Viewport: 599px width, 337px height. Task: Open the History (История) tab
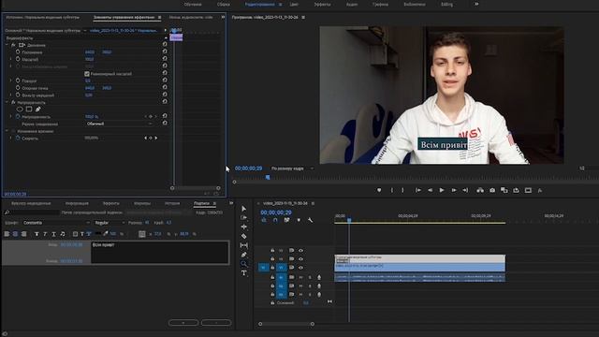(x=172, y=203)
